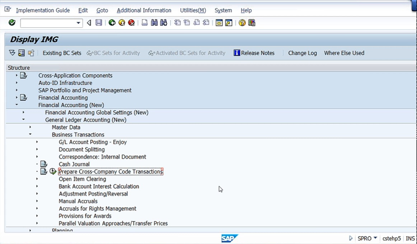Click the Customize Local Layout icon

(252, 23)
